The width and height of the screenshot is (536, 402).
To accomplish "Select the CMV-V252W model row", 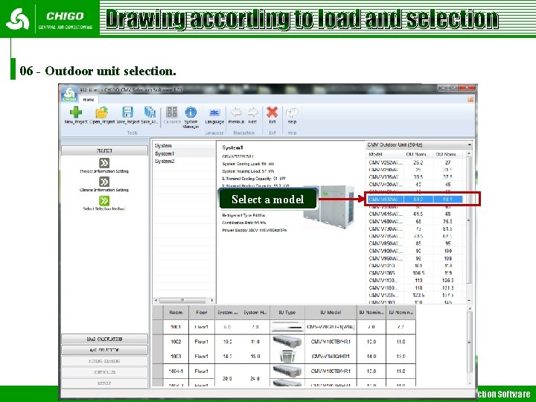I will tap(415, 162).
